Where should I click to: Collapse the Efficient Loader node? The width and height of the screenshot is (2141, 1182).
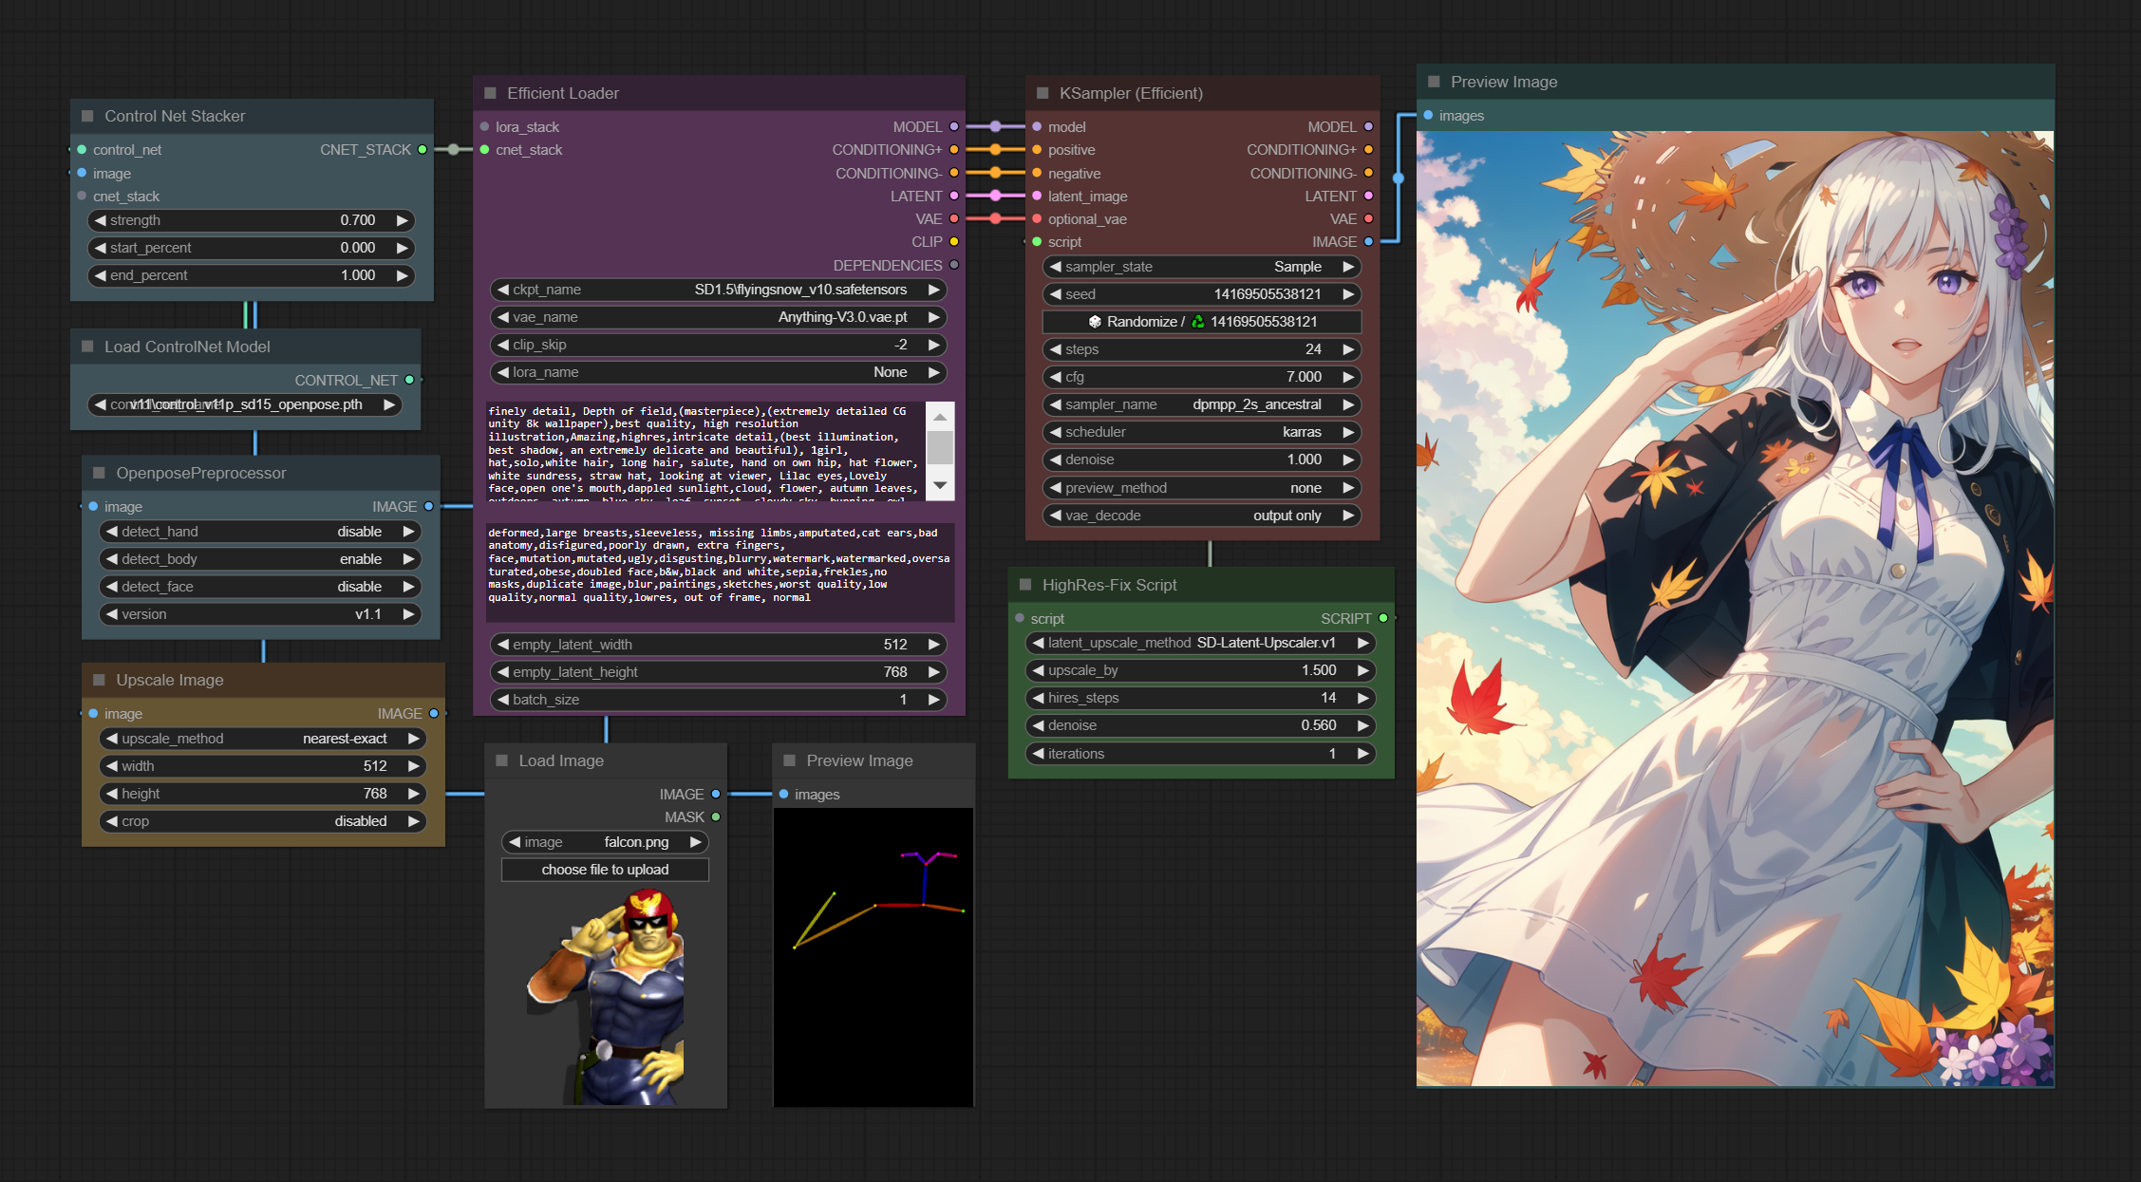(491, 93)
